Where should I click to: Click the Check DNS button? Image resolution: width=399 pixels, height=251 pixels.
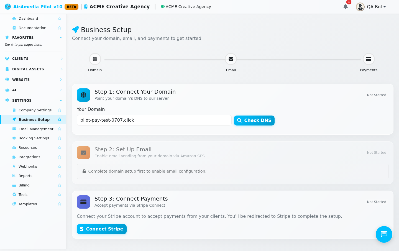[254, 121]
